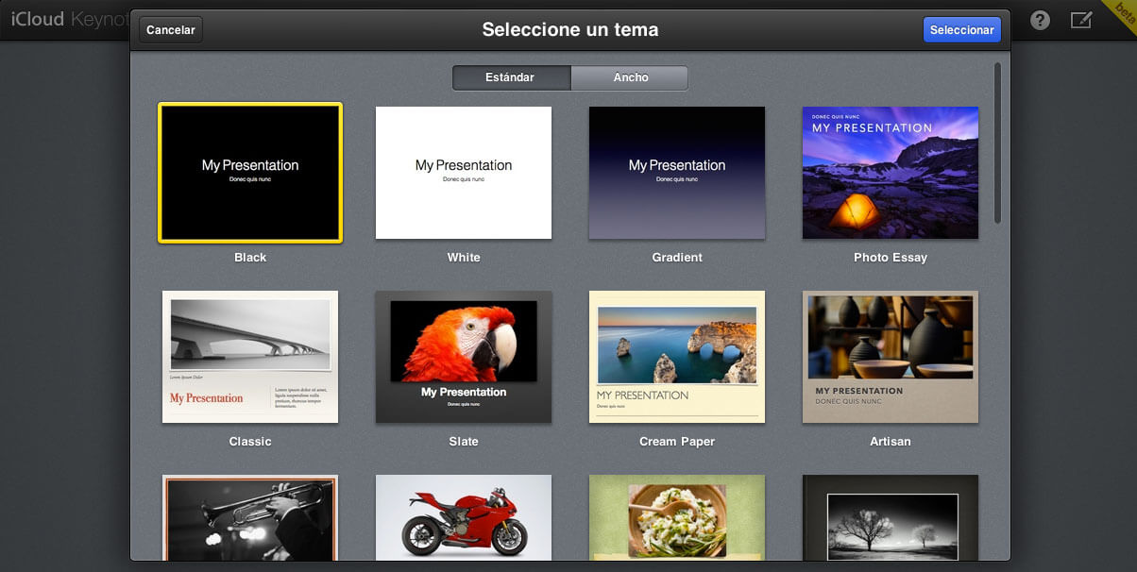This screenshot has height=572, width=1137.
Task: Choose the Classic theme with bridge photo
Action: click(x=250, y=357)
